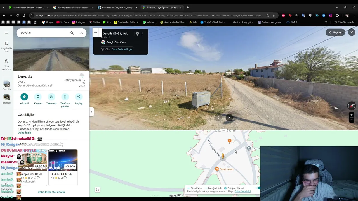Click Telefona gönder button
The width and height of the screenshot is (358, 201).
[65, 100]
